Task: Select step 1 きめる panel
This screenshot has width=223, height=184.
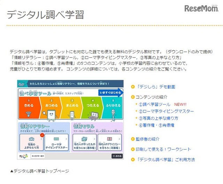Action: [x=29, y=108]
